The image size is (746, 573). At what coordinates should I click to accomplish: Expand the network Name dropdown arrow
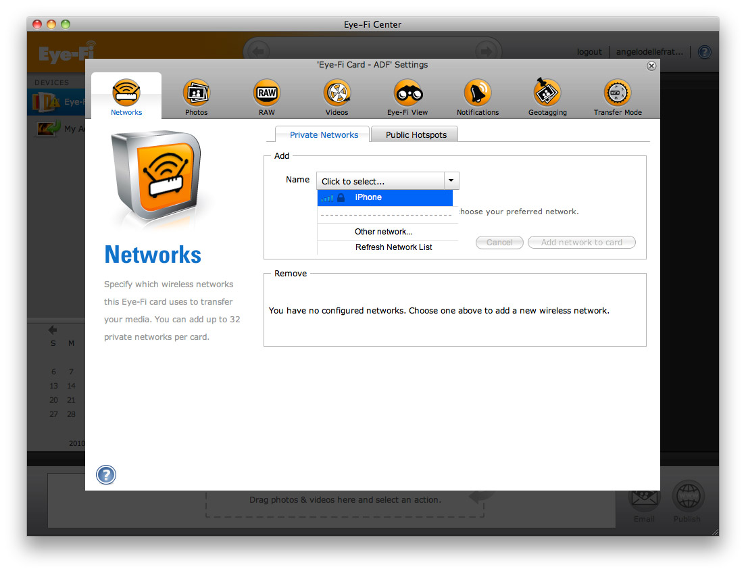point(451,181)
